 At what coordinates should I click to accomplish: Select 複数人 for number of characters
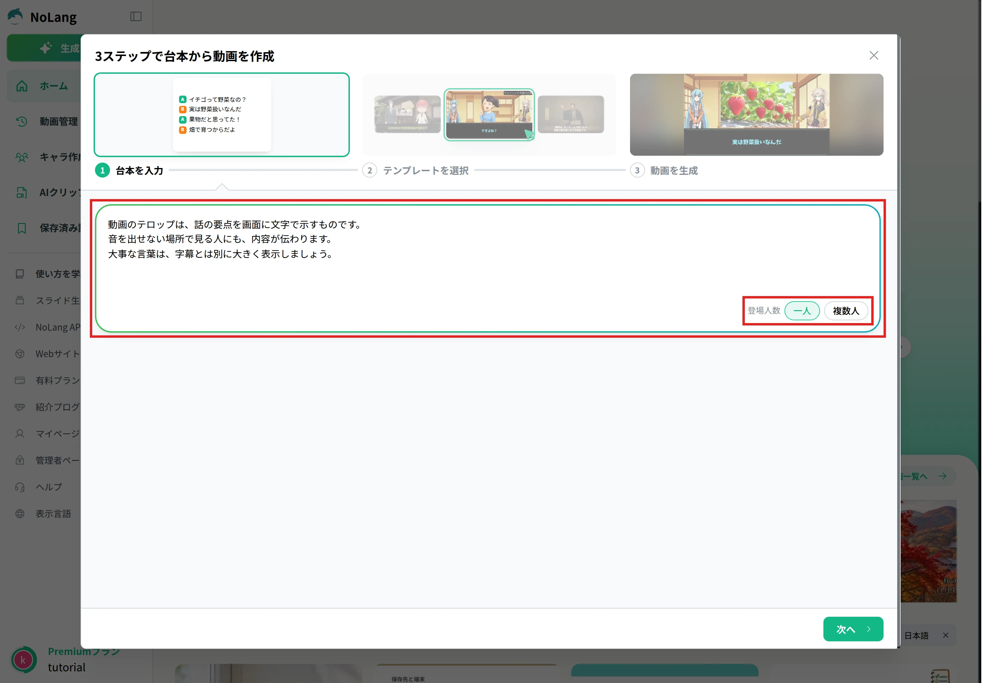[x=846, y=311]
